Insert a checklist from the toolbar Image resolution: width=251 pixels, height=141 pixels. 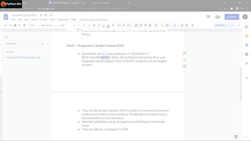(162, 25)
